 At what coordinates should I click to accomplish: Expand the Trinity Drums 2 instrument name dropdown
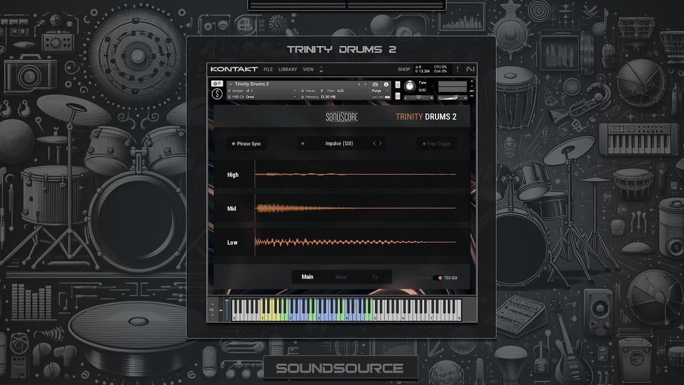pyautogui.click(x=230, y=84)
